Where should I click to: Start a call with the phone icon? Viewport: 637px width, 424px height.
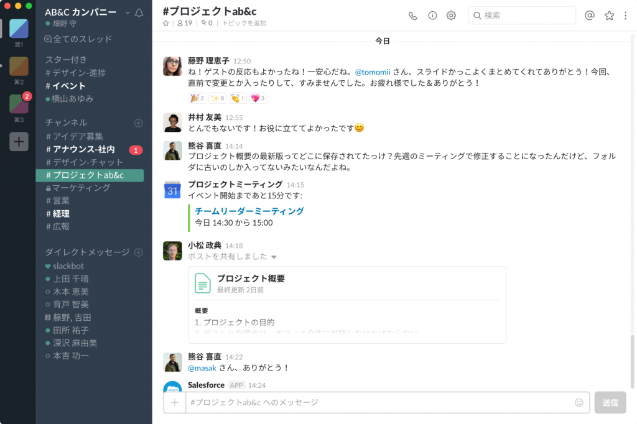[x=413, y=16]
